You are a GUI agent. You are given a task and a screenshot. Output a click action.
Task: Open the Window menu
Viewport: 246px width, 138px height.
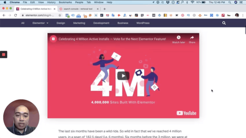(x=99, y=2)
